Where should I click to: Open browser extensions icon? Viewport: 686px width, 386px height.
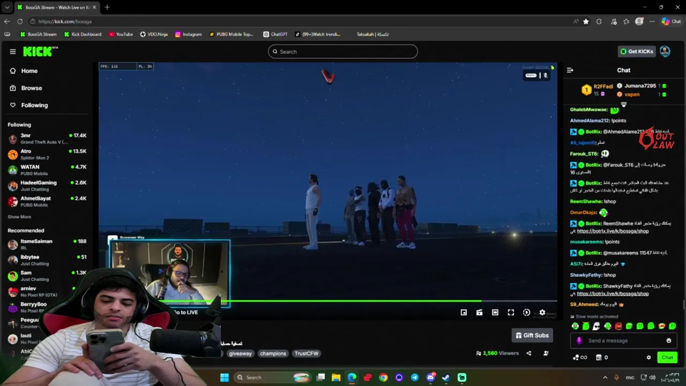pos(599,21)
